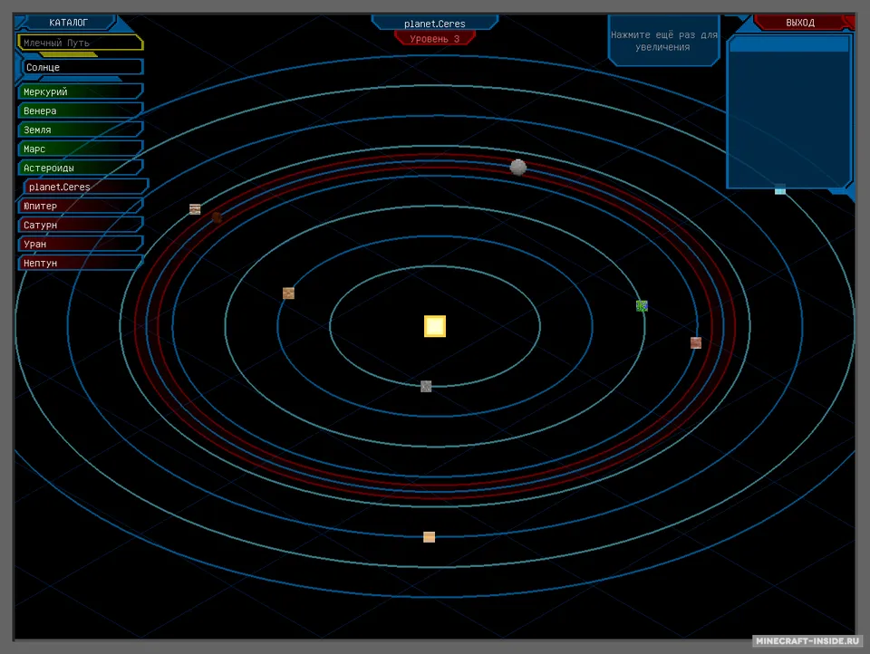Select Меркурий in the catalog list
The height and width of the screenshot is (654, 870).
pos(81,91)
